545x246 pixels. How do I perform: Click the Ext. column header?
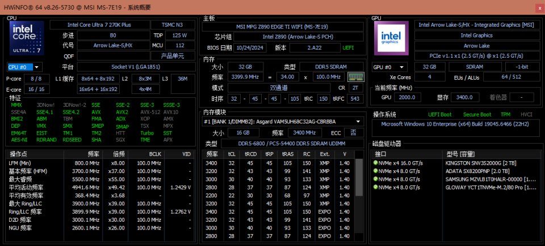point(325,154)
